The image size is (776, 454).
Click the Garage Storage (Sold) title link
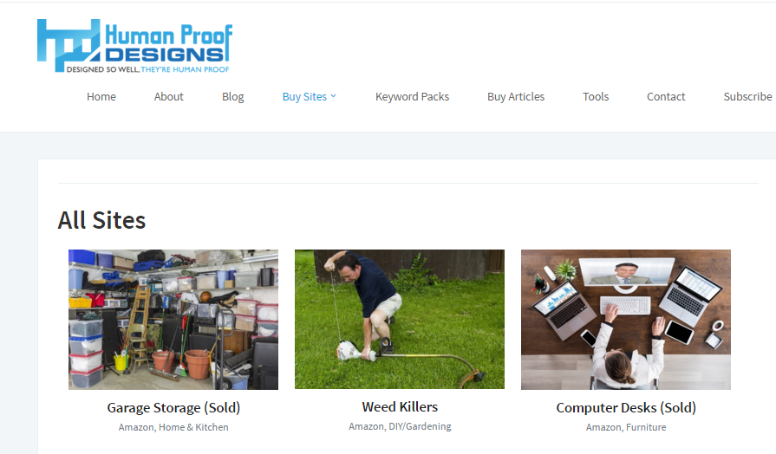click(x=173, y=408)
